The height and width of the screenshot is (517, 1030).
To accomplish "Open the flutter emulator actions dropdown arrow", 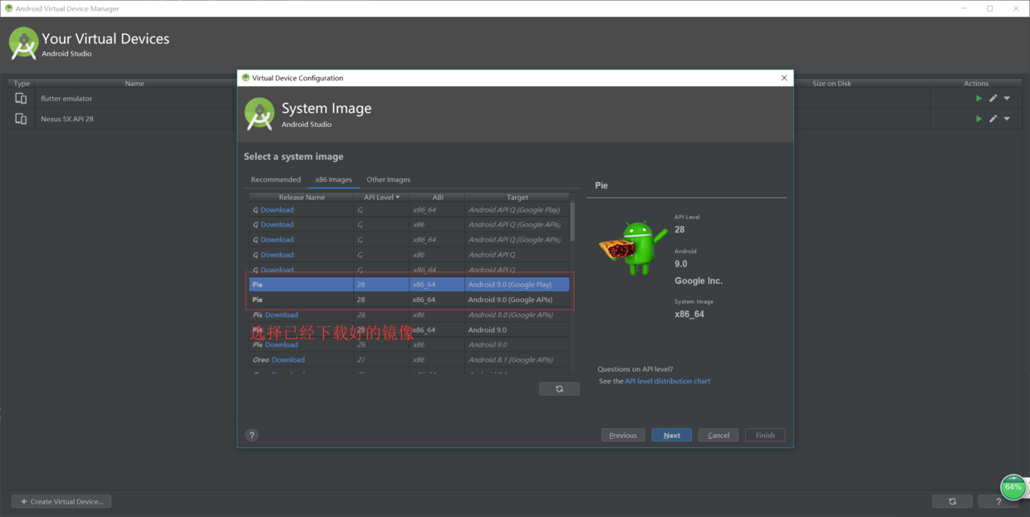I will click(1007, 98).
